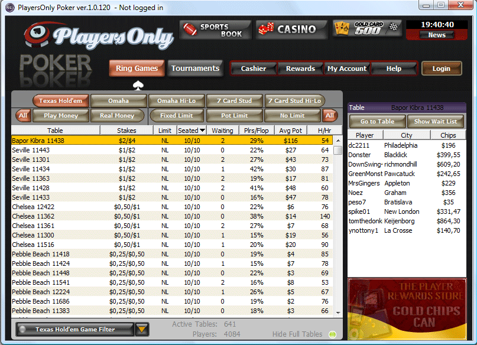This screenshot has width=477, height=345.
Task: Select player ynottony1 from La Crosse
Action: point(407,230)
